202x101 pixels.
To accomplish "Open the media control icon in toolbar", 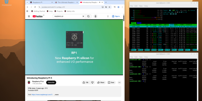I will (x=115, y=7).
